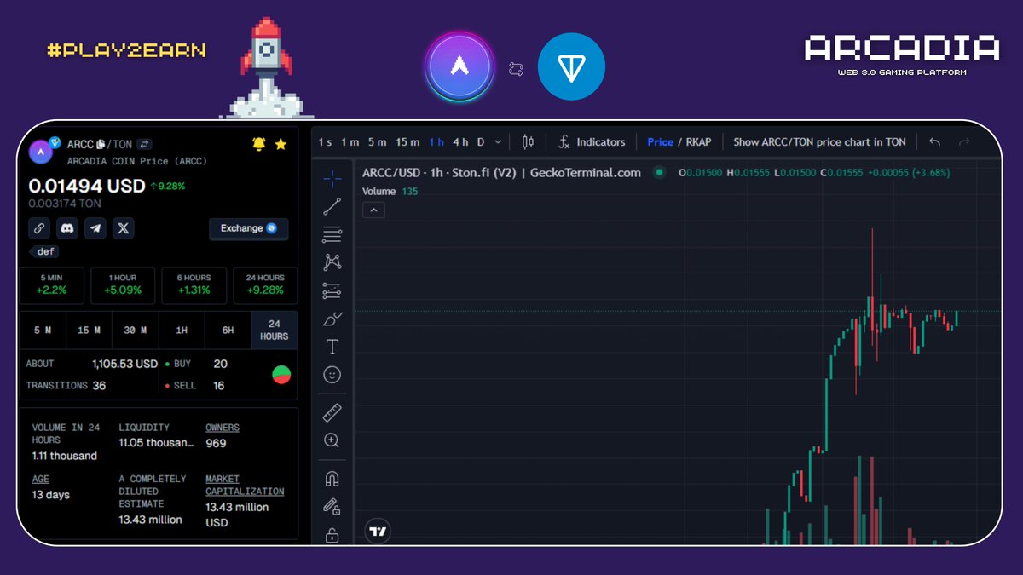Select the D daily chart interval
The height and width of the screenshot is (575, 1023).
(481, 142)
